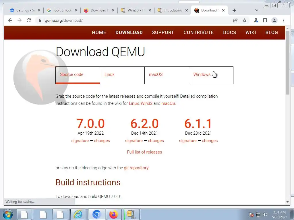Open the Win32 compilation instructions link
The width and height of the screenshot is (294, 220).
pos(147,103)
